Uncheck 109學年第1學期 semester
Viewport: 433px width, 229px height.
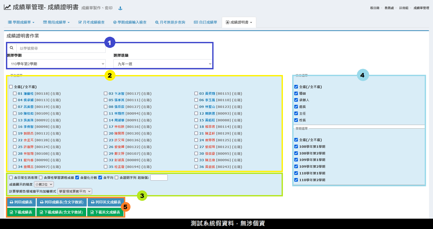pos(296,160)
